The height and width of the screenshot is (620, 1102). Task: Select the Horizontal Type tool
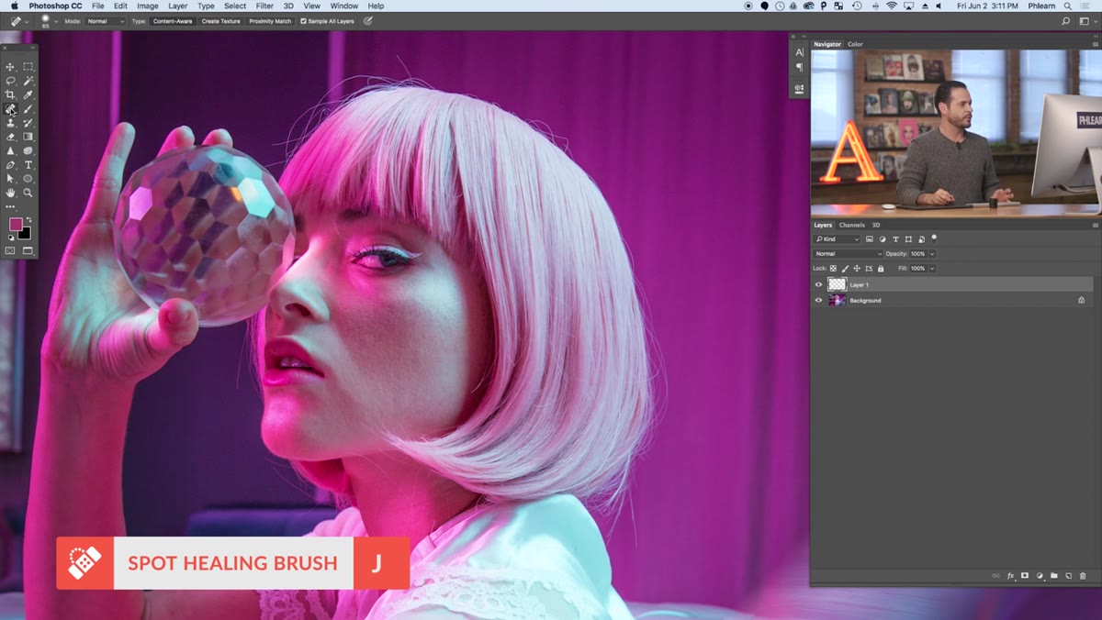pyautogui.click(x=28, y=165)
